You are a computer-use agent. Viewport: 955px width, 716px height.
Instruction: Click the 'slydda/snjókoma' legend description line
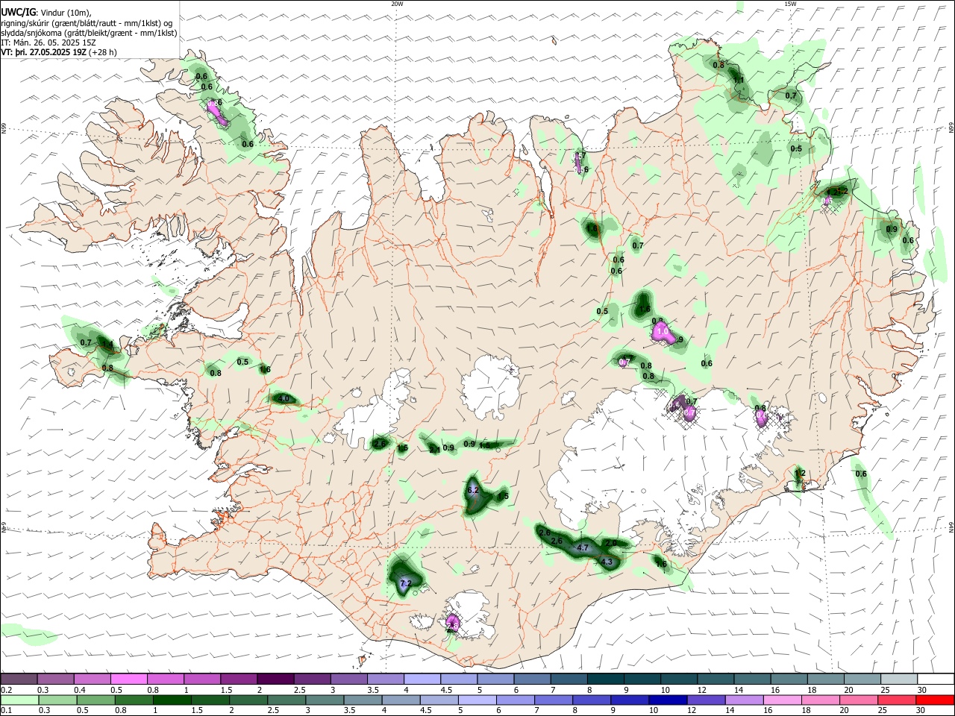(89, 33)
